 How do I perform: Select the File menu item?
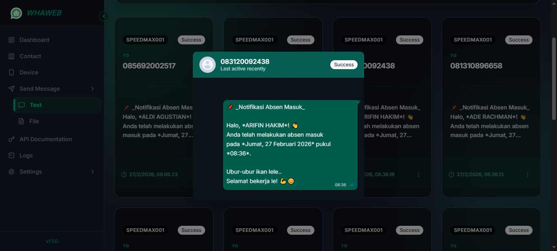pos(57,121)
